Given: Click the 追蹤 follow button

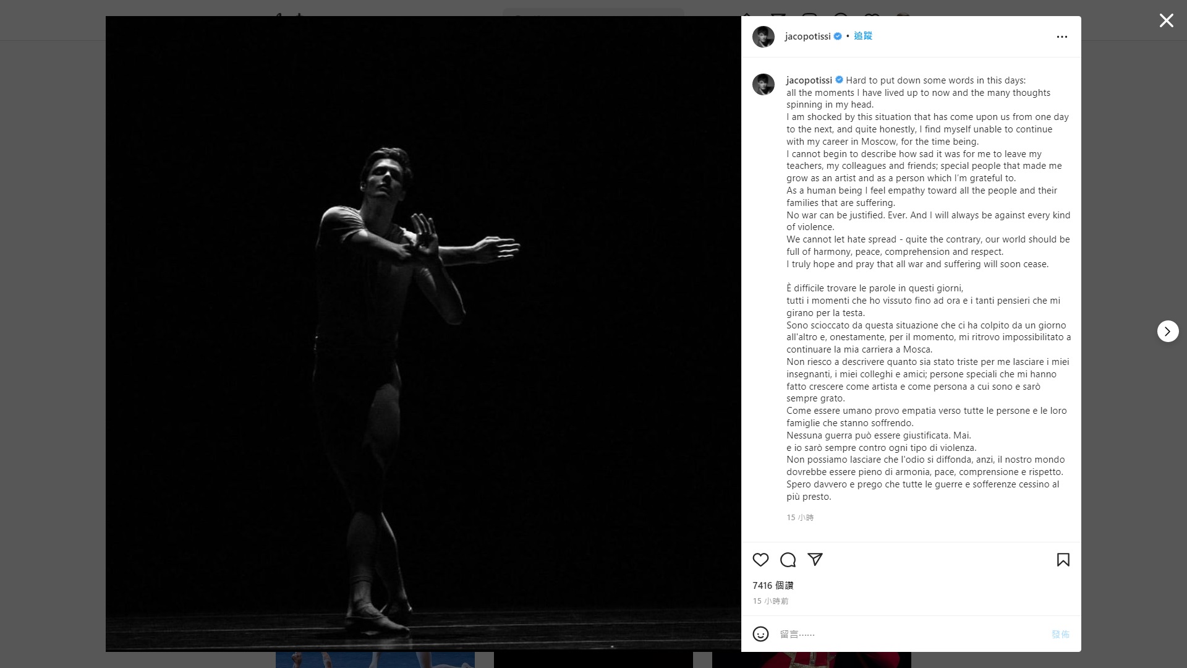Looking at the screenshot, I should [862, 36].
